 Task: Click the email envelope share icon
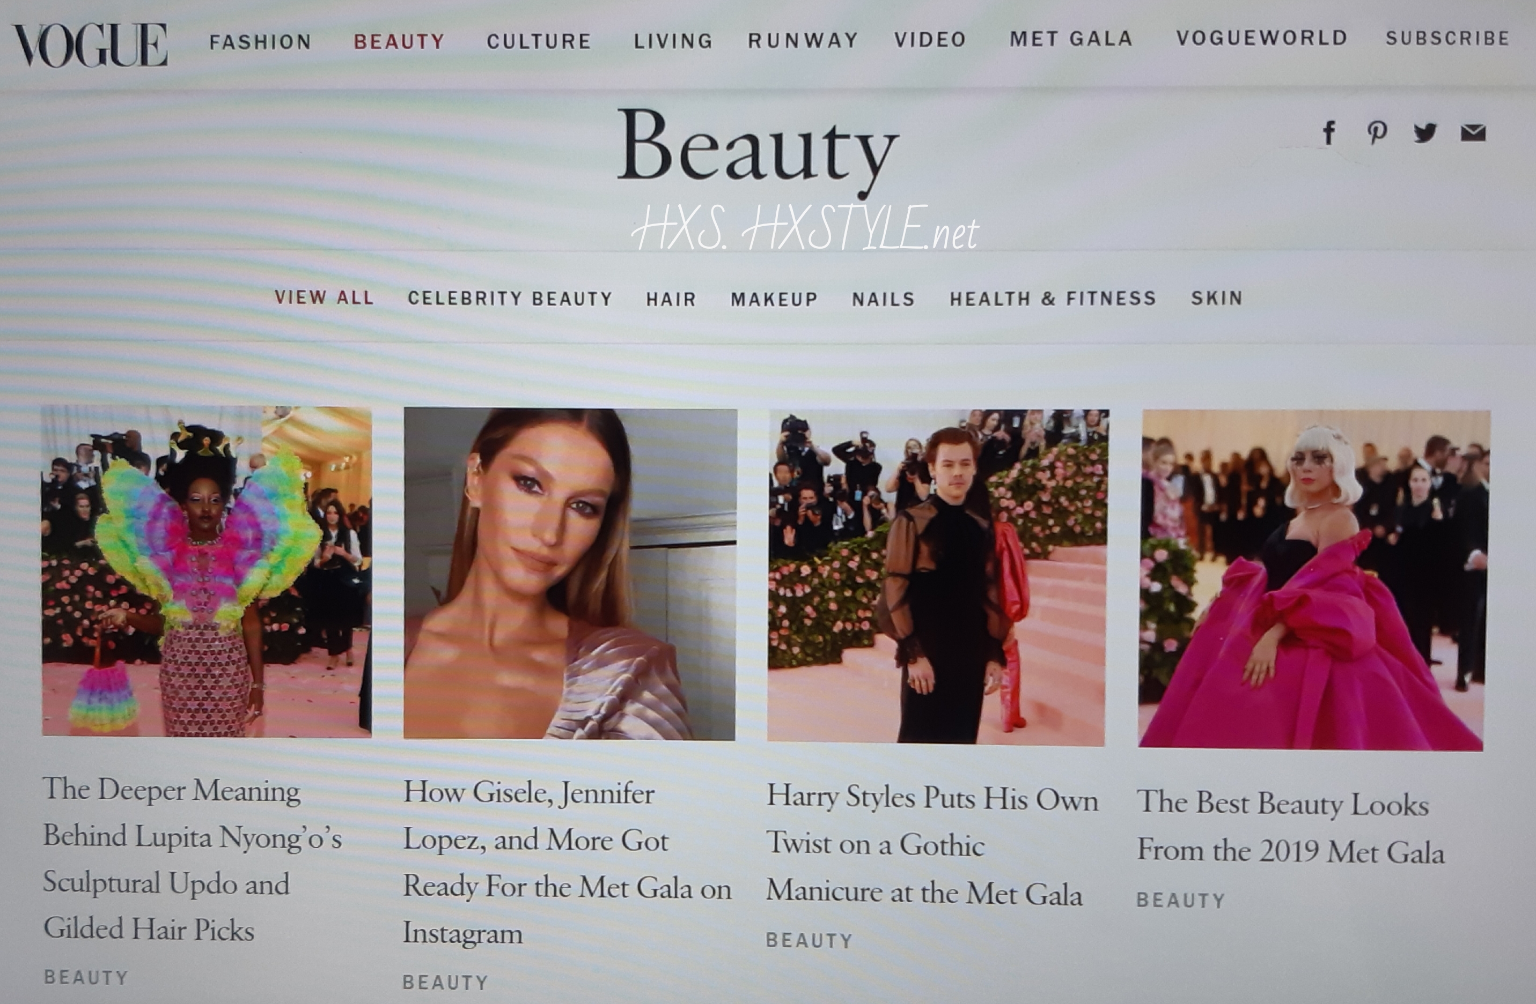click(x=1473, y=133)
